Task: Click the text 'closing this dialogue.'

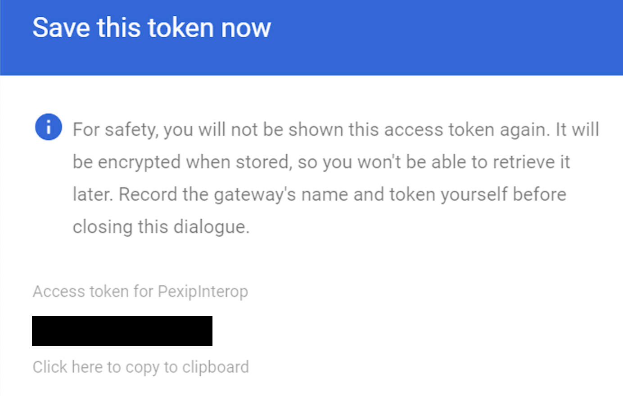Action: click(161, 227)
